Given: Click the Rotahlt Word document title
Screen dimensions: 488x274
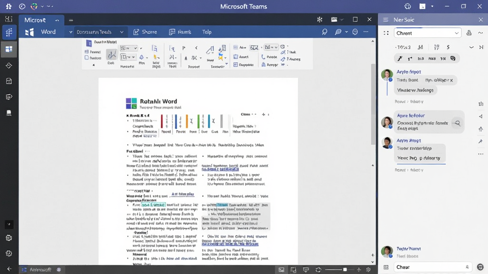Looking at the screenshot, I should click(158, 101).
